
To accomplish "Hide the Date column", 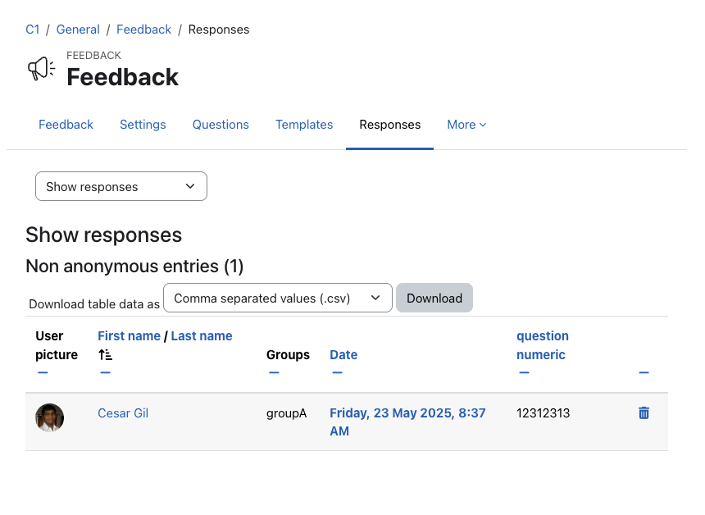I will click(337, 372).
